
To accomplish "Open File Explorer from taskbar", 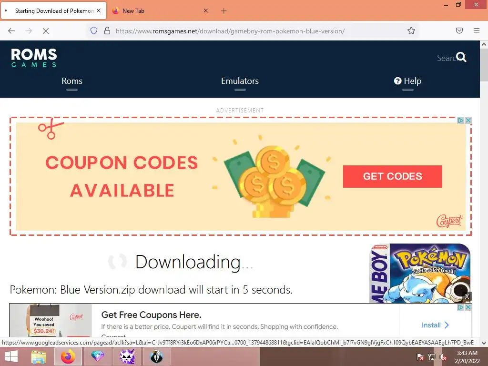I will point(39,356).
